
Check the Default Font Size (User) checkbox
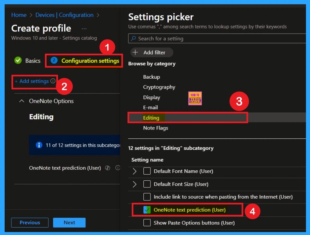147,184
